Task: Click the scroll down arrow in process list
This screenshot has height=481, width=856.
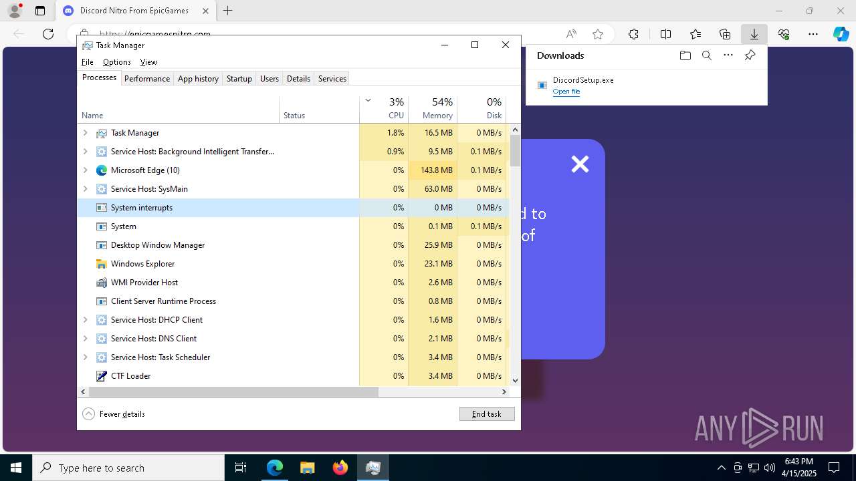Action: point(515,380)
